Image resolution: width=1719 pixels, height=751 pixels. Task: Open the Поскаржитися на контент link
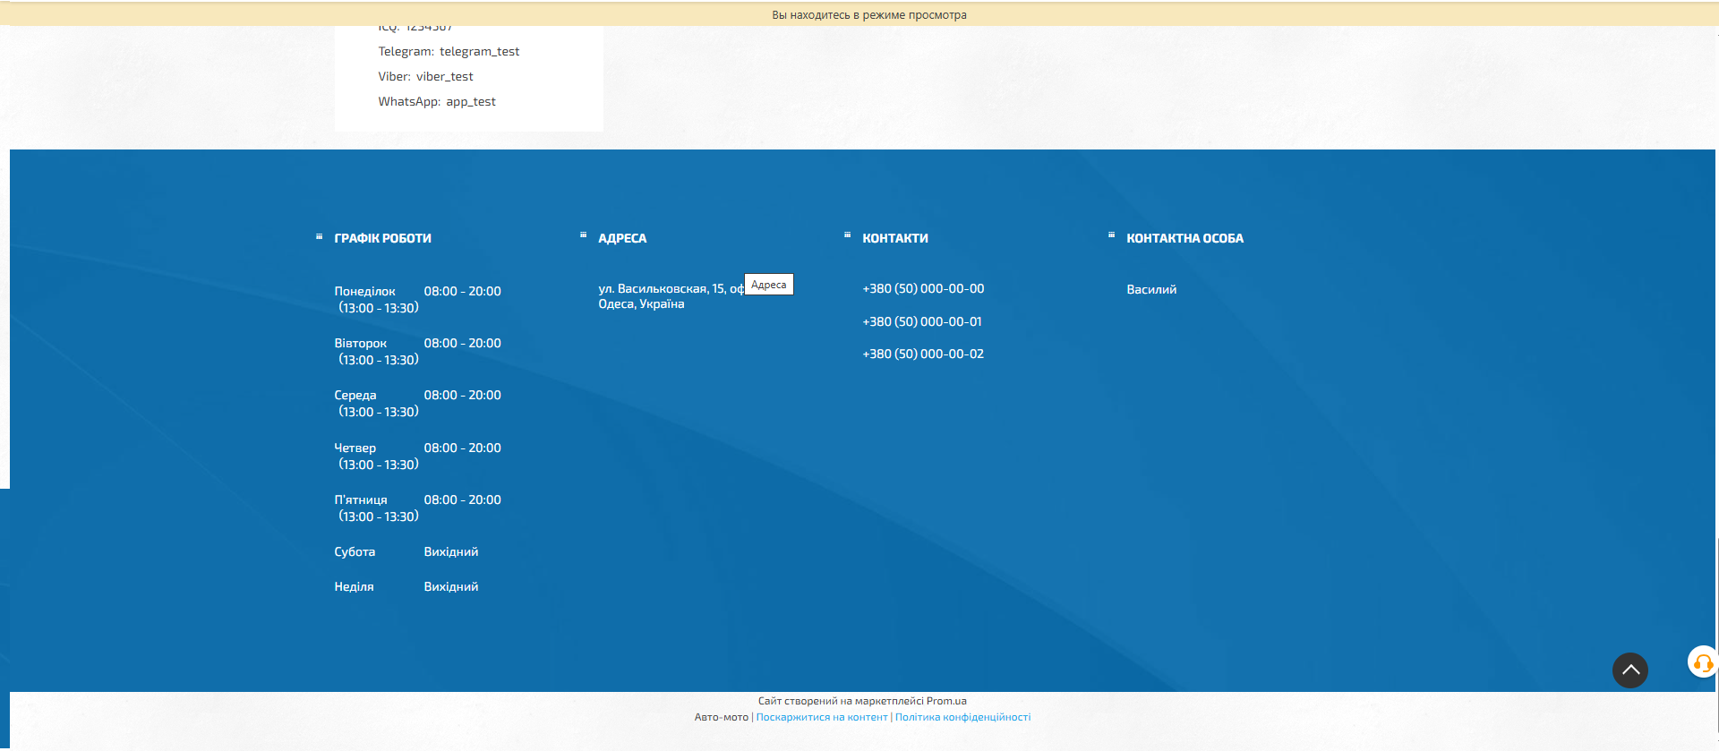point(821,717)
